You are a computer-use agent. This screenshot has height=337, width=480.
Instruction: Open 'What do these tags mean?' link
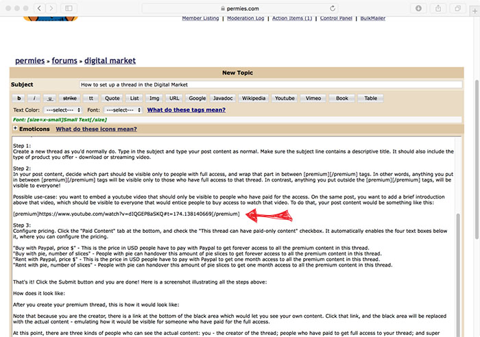coord(186,110)
